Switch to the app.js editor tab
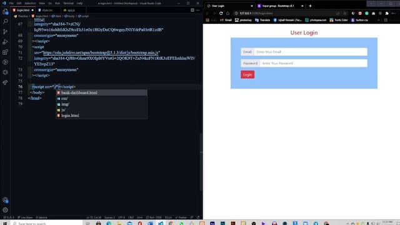Screen dimensions: 400x225 [x=71, y=10]
